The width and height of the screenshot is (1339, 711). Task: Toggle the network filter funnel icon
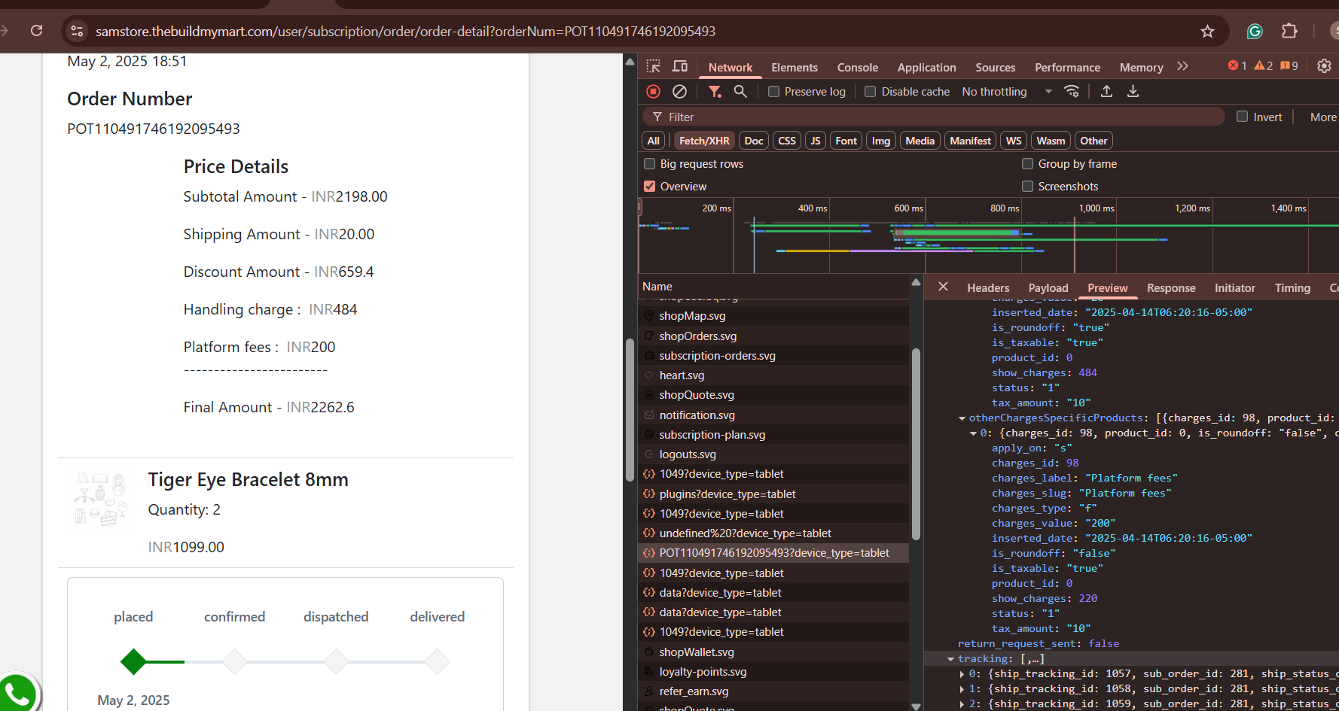(x=715, y=91)
